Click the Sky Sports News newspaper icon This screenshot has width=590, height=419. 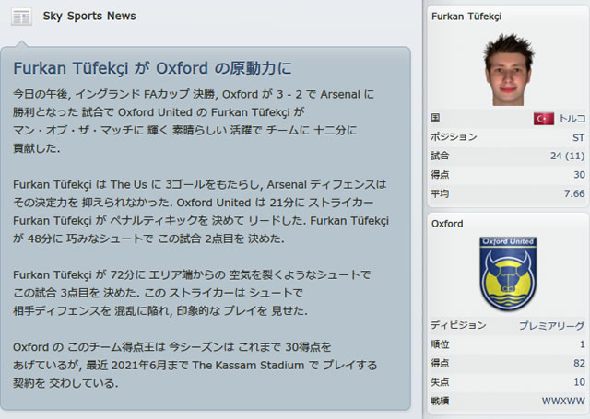click(x=21, y=17)
